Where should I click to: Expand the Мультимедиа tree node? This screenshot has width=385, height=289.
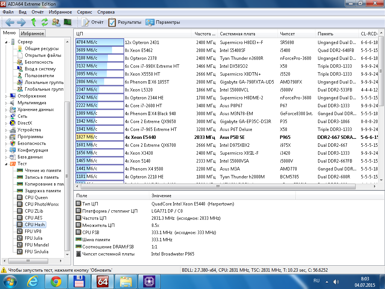6,103
